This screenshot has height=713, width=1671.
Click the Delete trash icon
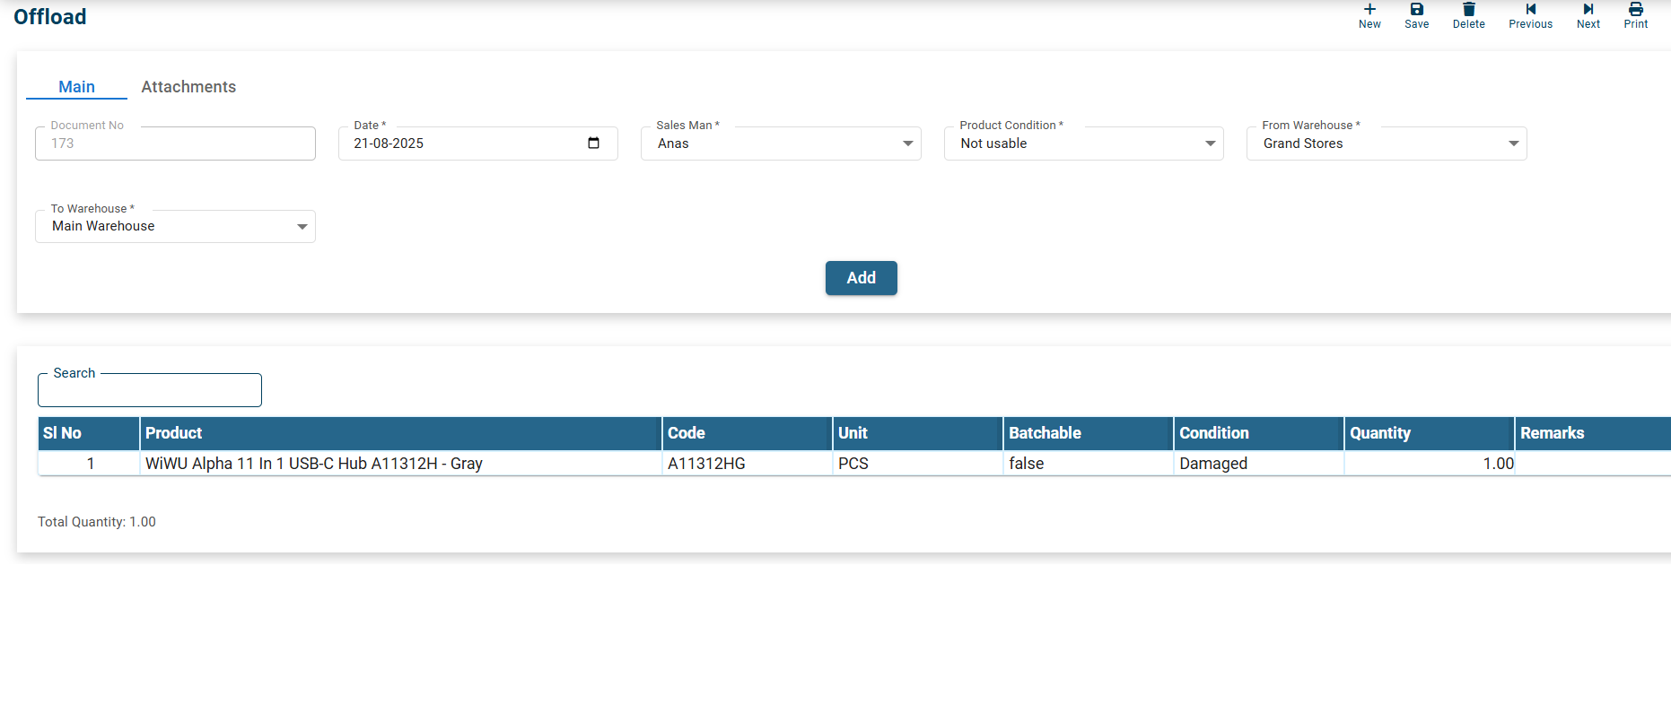pyautogui.click(x=1468, y=10)
